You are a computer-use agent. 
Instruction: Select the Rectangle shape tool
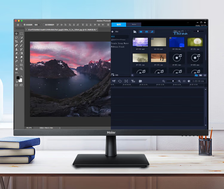pos(21,65)
